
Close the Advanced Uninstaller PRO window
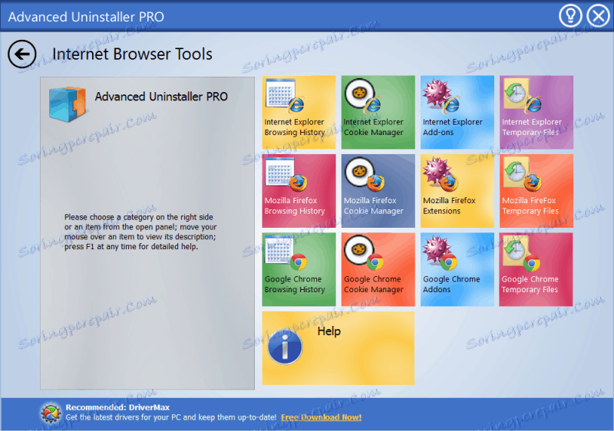tap(599, 16)
